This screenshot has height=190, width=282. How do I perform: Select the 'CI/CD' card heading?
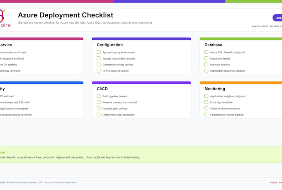[x=102, y=89]
